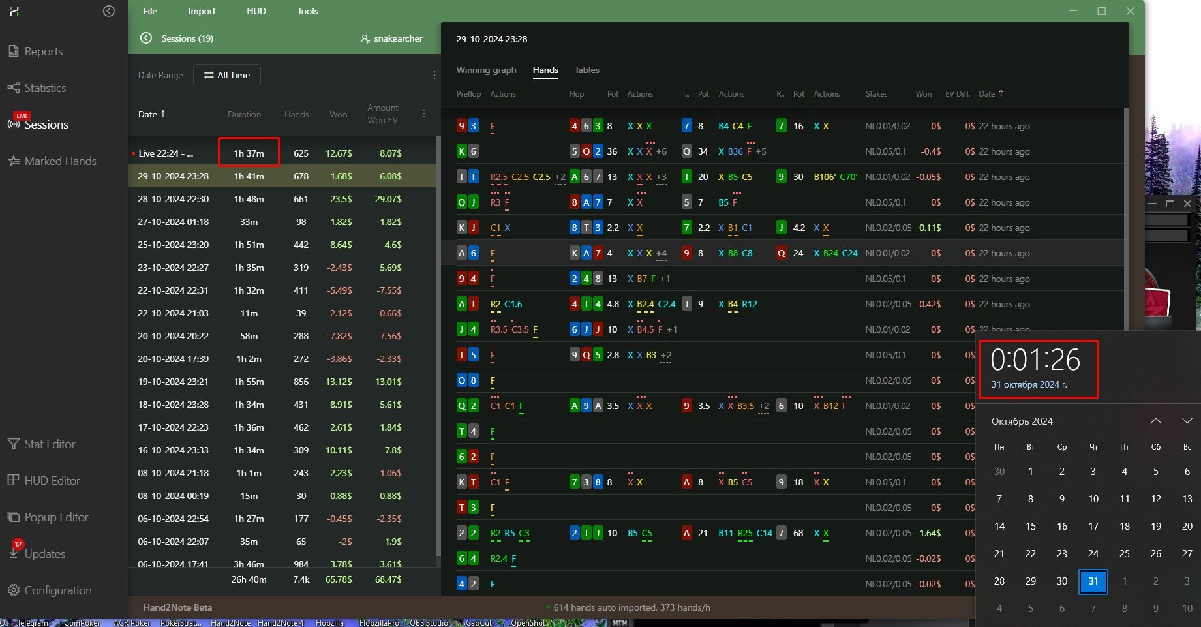Image resolution: width=1201 pixels, height=627 pixels.
Task: Open the live Sessions section
Action: pos(38,123)
